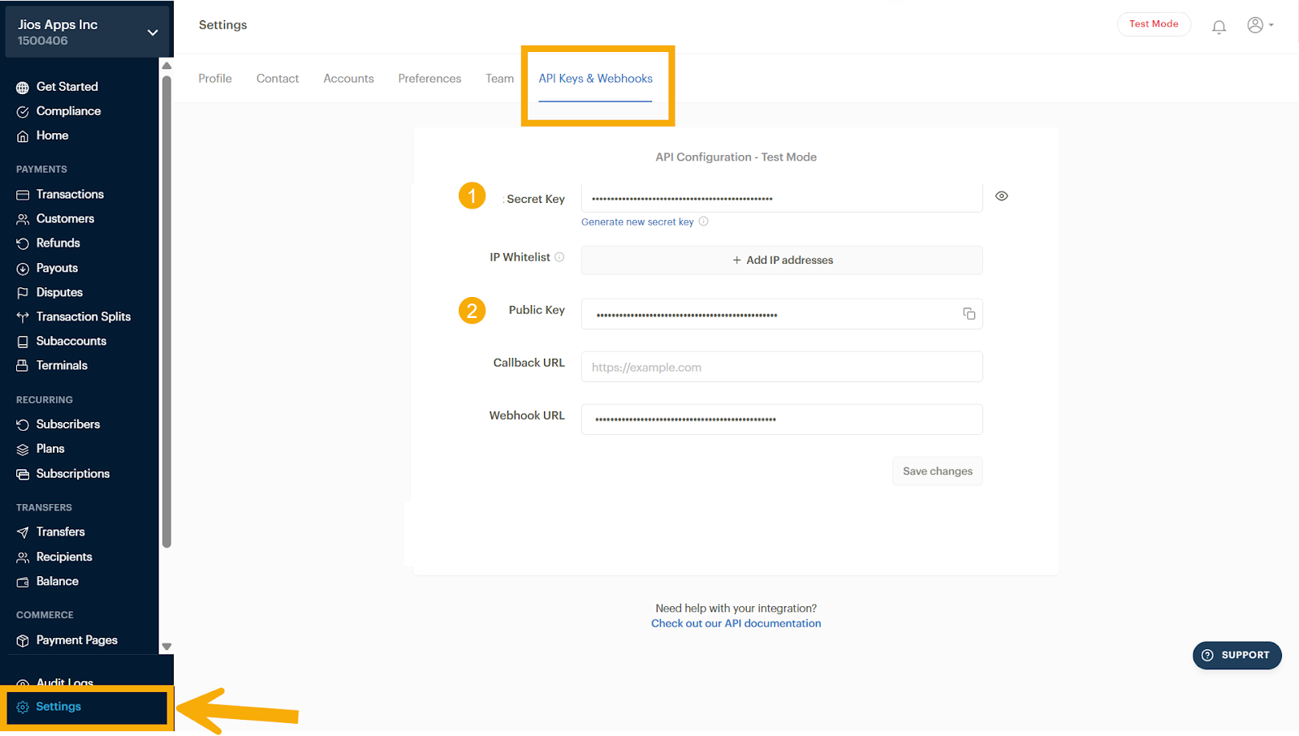Switch to the Preferences tab

(x=429, y=79)
